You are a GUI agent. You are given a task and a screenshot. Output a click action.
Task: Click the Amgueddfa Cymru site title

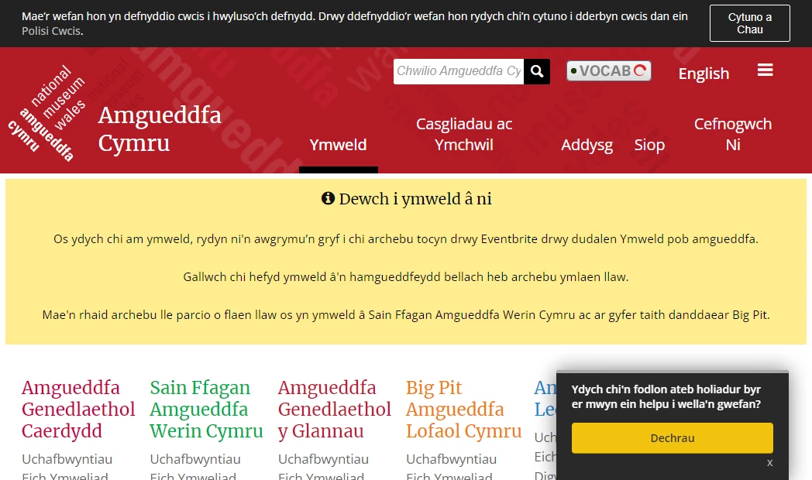pos(160,129)
